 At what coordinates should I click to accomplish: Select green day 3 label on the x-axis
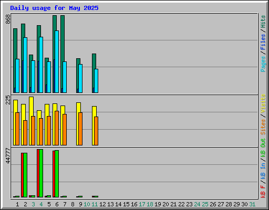click(33, 204)
